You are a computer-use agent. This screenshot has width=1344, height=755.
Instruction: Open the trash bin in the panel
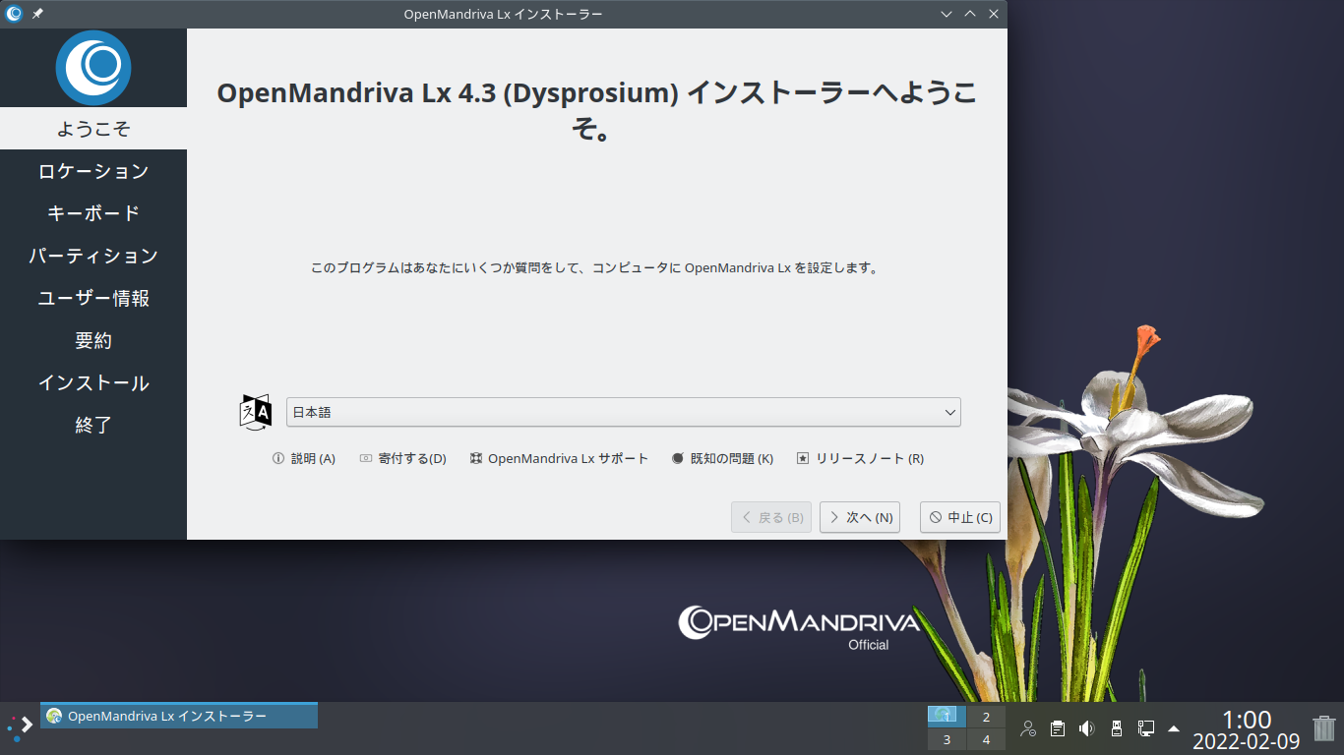click(1324, 727)
